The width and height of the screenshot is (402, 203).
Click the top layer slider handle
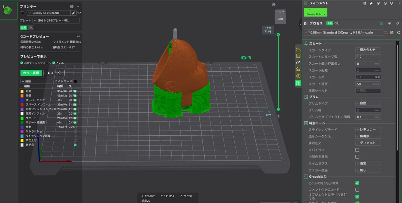point(278,35)
